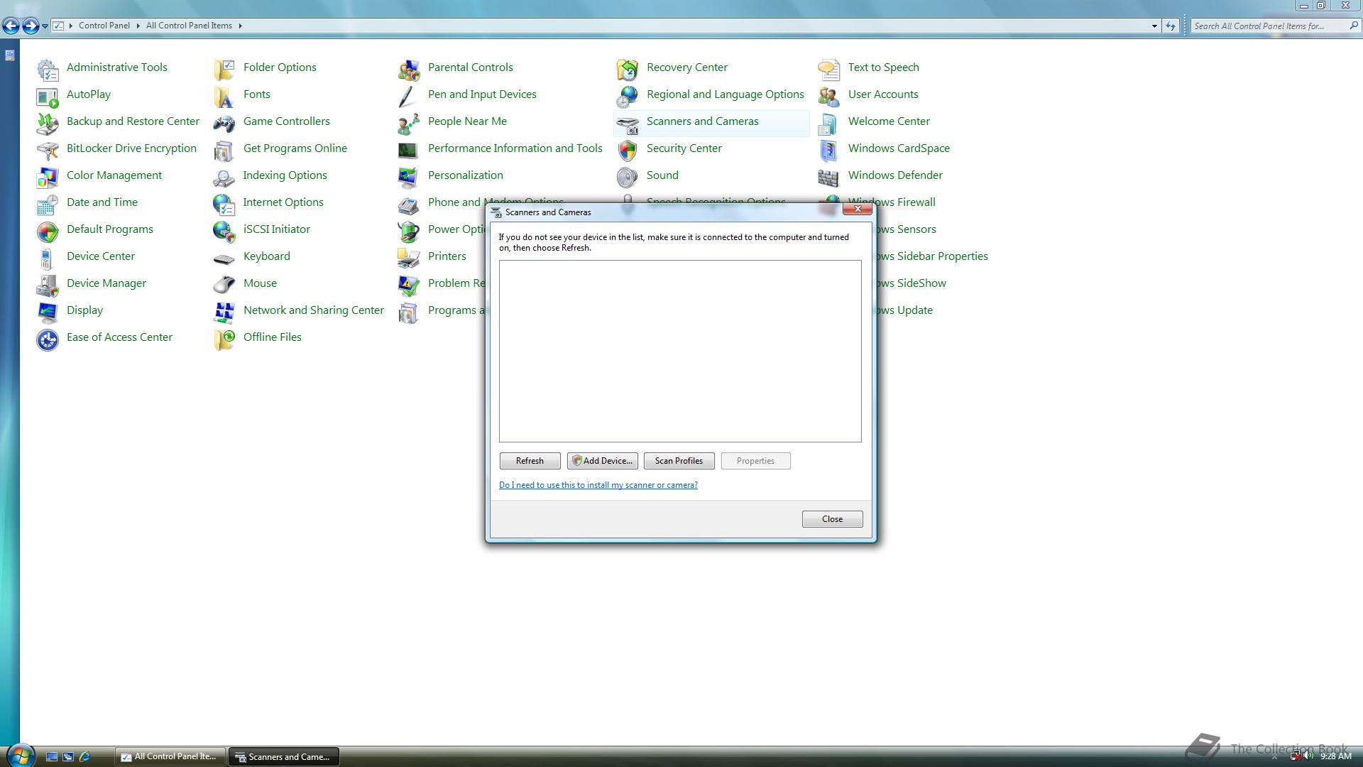Screen dimensions: 1363x767
Task: Open the iSCSI Initiator label
Action: pos(276,229)
